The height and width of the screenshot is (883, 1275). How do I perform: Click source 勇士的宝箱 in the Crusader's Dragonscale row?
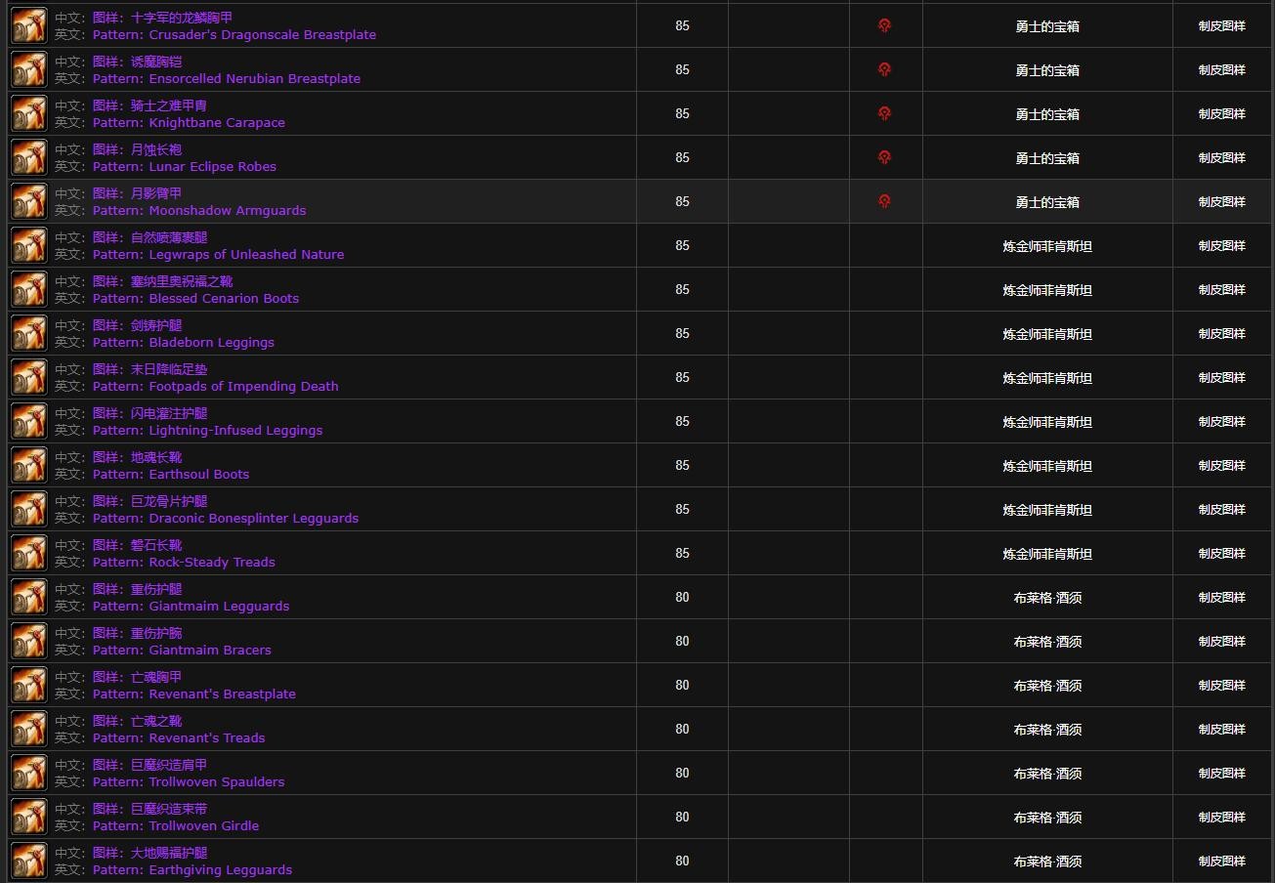1046,26
